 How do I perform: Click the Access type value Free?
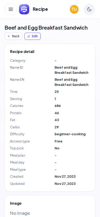(58, 141)
